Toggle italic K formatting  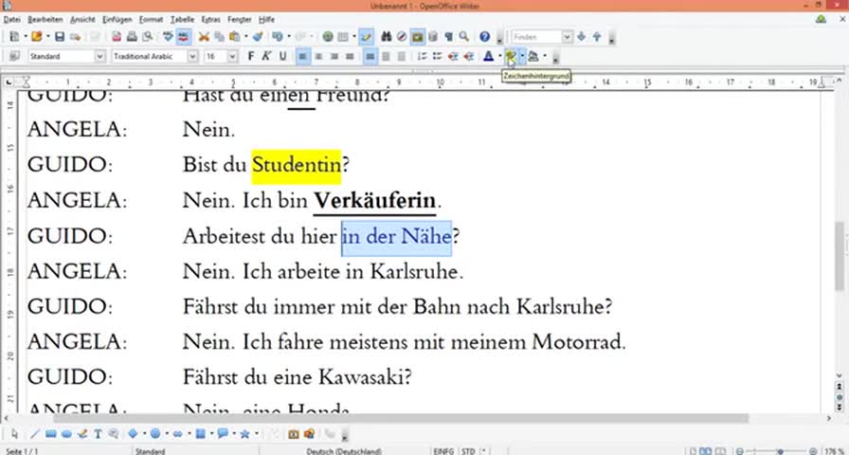(266, 56)
